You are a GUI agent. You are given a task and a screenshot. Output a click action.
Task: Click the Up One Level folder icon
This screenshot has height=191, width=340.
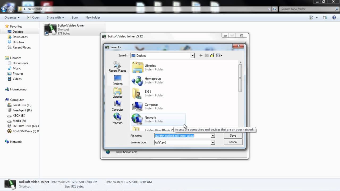click(206, 55)
